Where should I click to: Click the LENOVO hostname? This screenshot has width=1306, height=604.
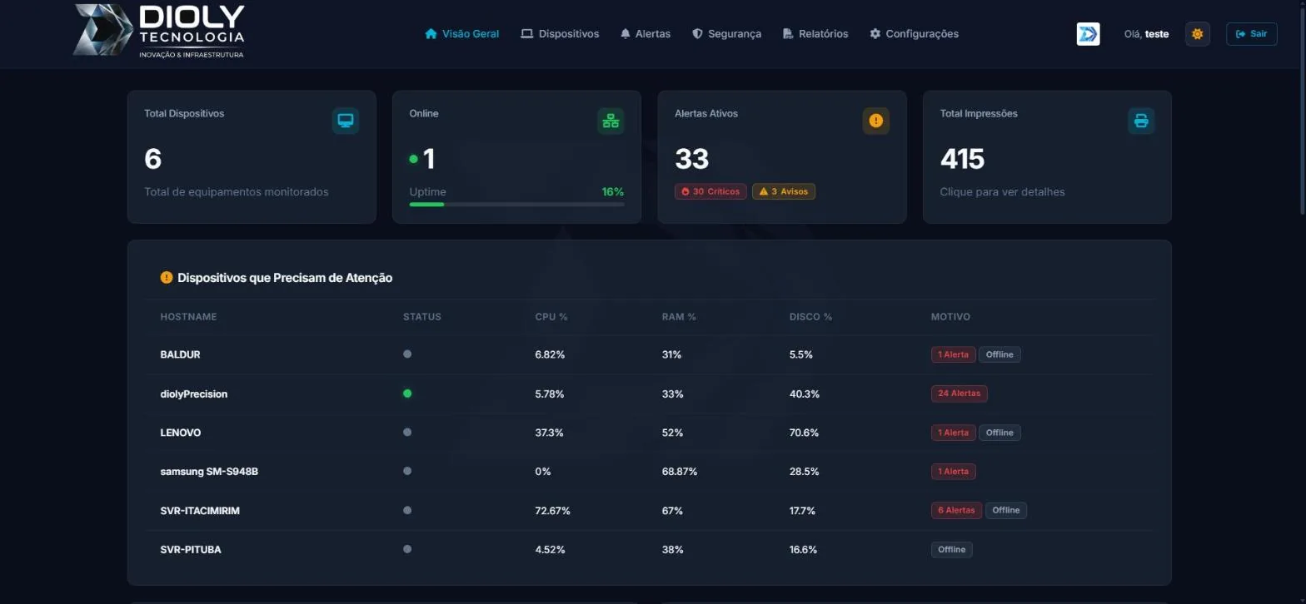tap(180, 433)
